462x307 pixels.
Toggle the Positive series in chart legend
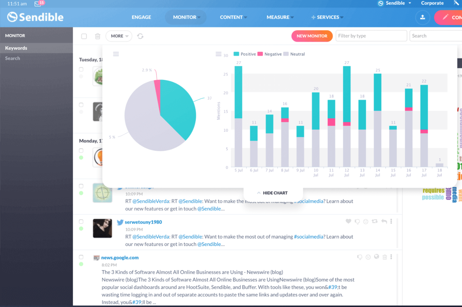pos(245,54)
